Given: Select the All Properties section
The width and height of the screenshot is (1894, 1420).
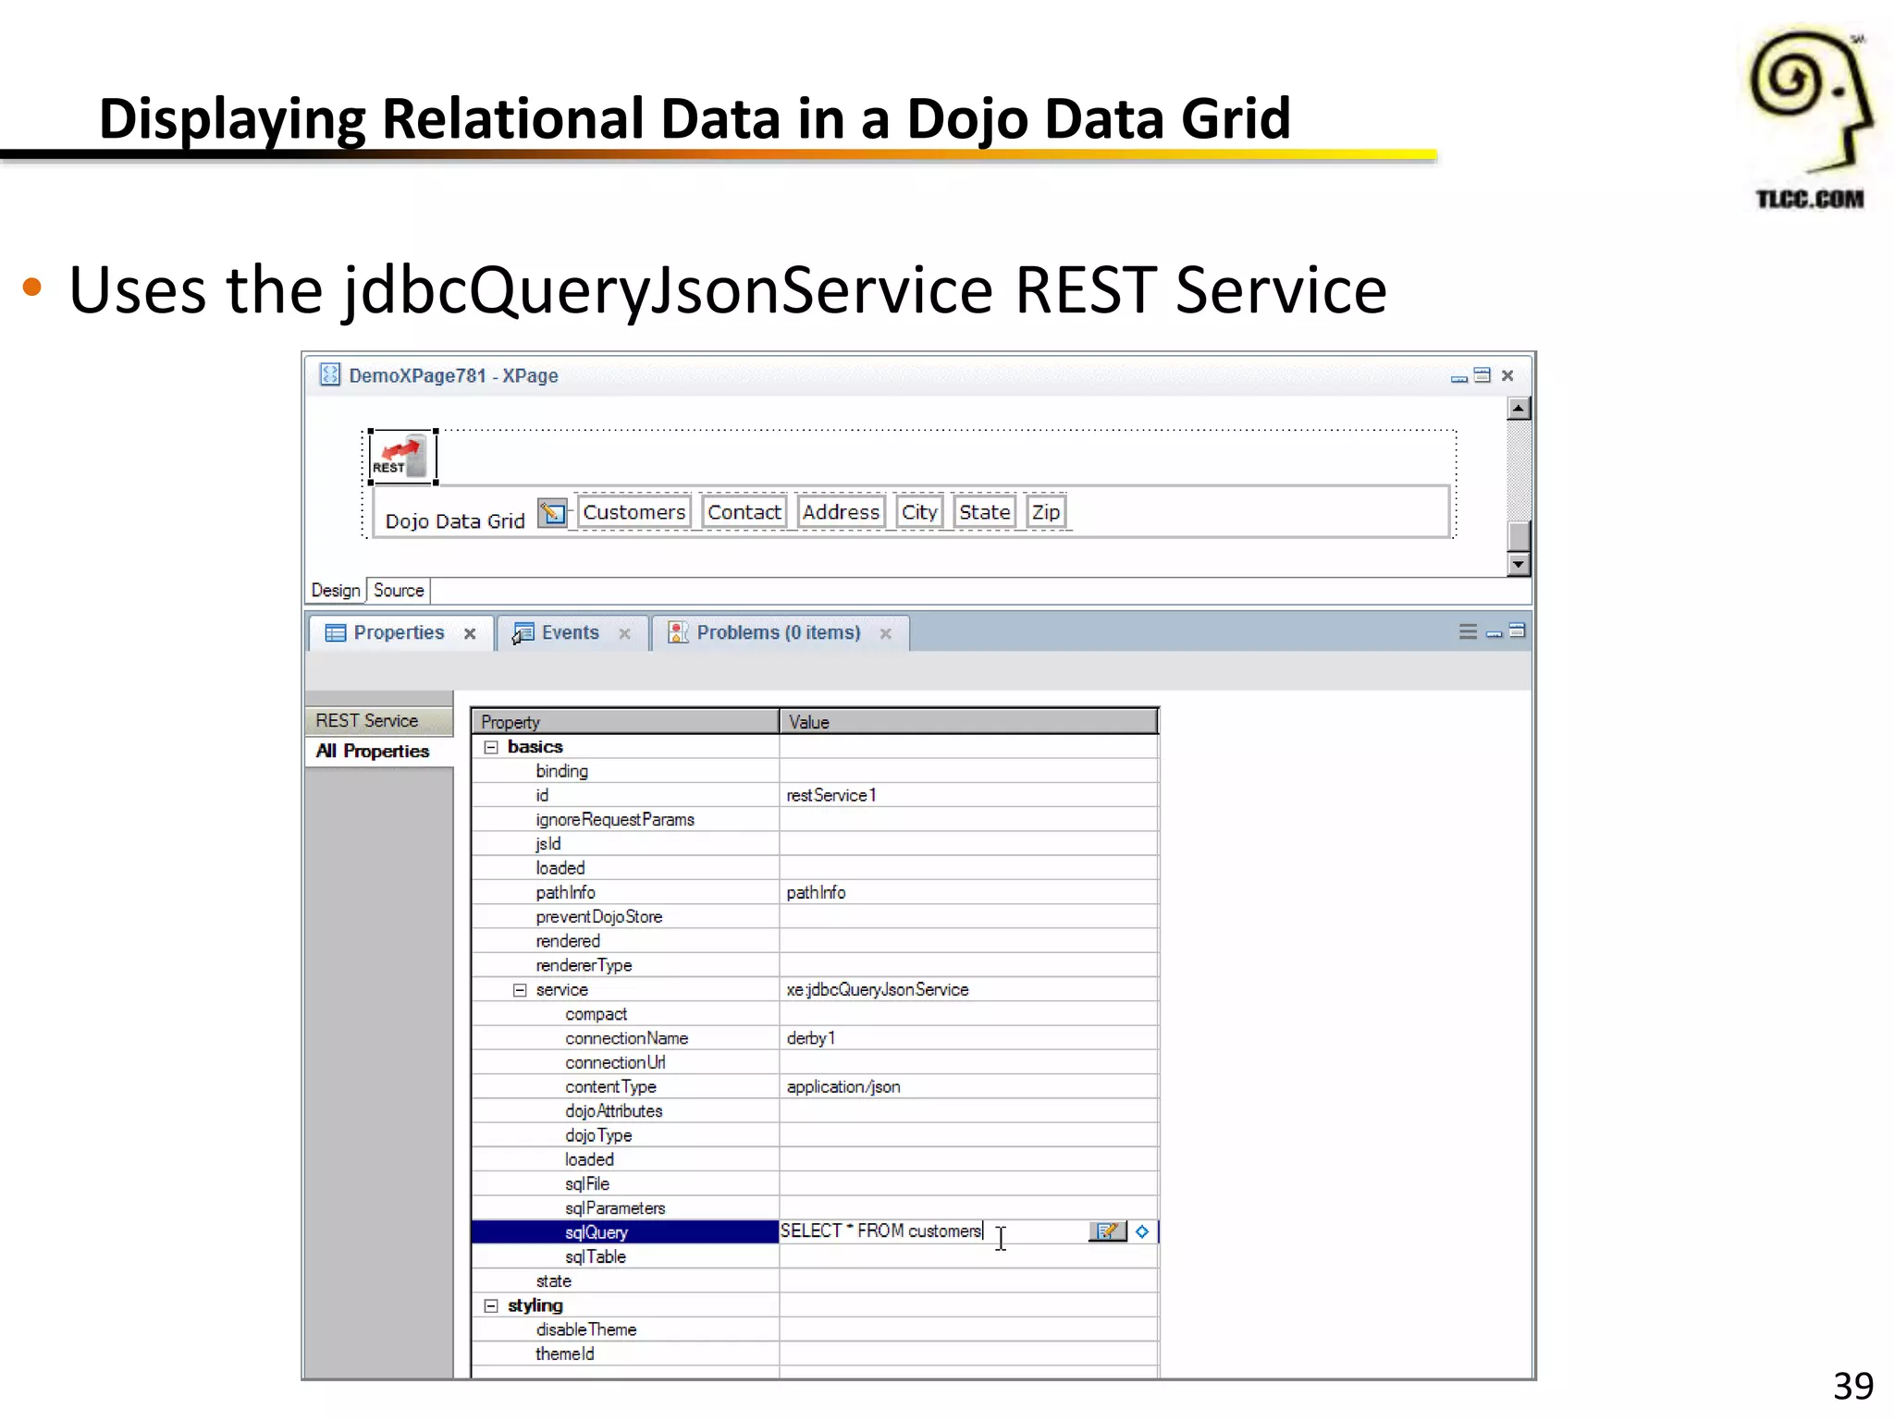Looking at the screenshot, I should [379, 752].
